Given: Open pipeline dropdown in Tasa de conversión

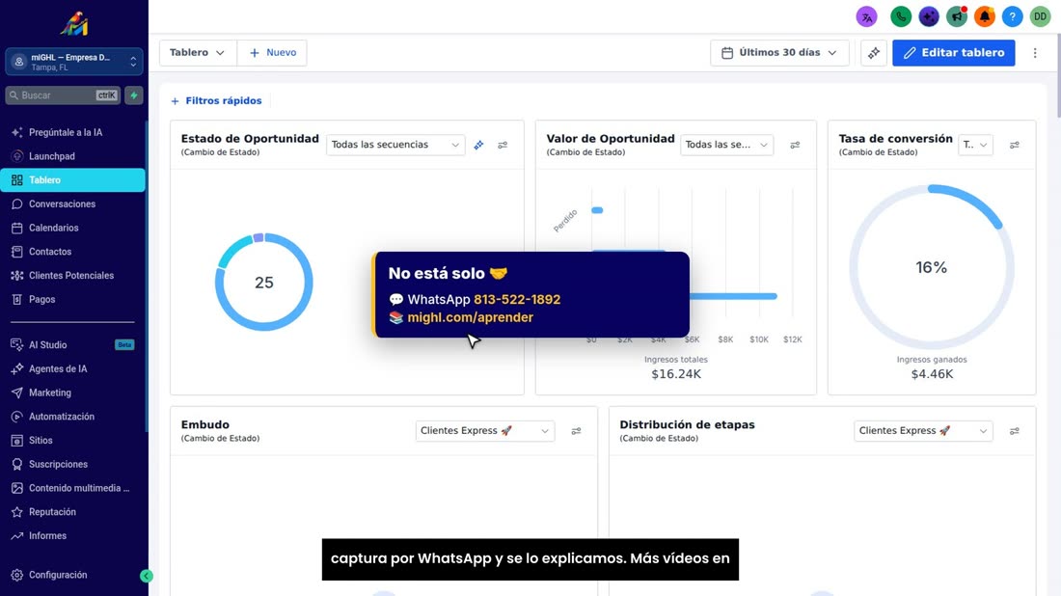Looking at the screenshot, I should [975, 145].
